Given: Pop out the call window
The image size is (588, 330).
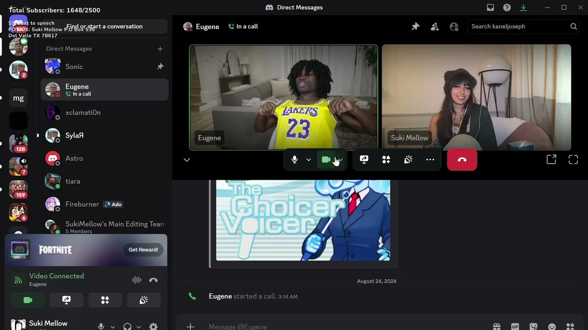Looking at the screenshot, I should [551, 159].
